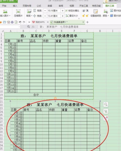Export to PDF using the PDF icon
The height and width of the screenshot is (151, 121).
tap(8, 22)
